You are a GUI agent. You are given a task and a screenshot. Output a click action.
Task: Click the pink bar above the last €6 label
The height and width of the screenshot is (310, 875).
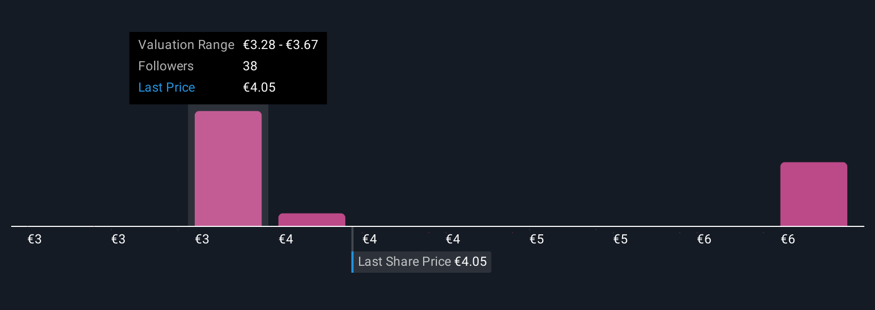[814, 194]
